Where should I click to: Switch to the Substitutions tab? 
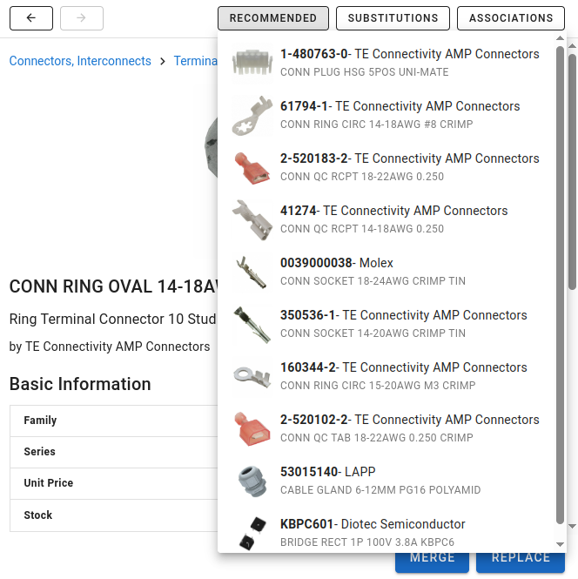(x=393, y=18)
